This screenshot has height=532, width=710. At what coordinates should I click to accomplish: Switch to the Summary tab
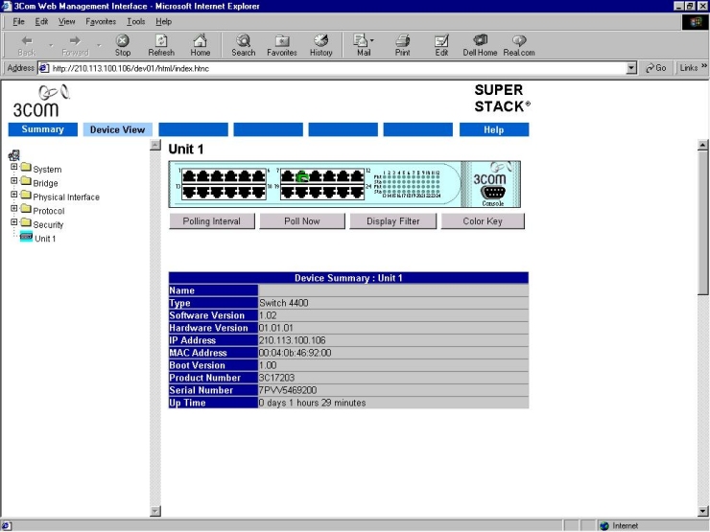pyautogui.click(x=42, y=129)
